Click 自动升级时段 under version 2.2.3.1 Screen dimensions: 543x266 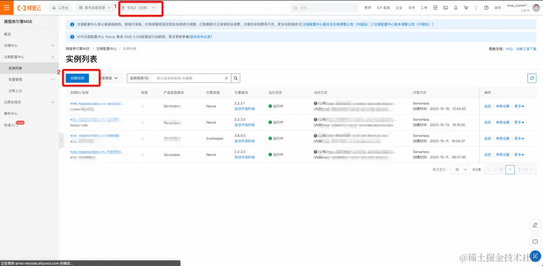click(x=244, y=109)
